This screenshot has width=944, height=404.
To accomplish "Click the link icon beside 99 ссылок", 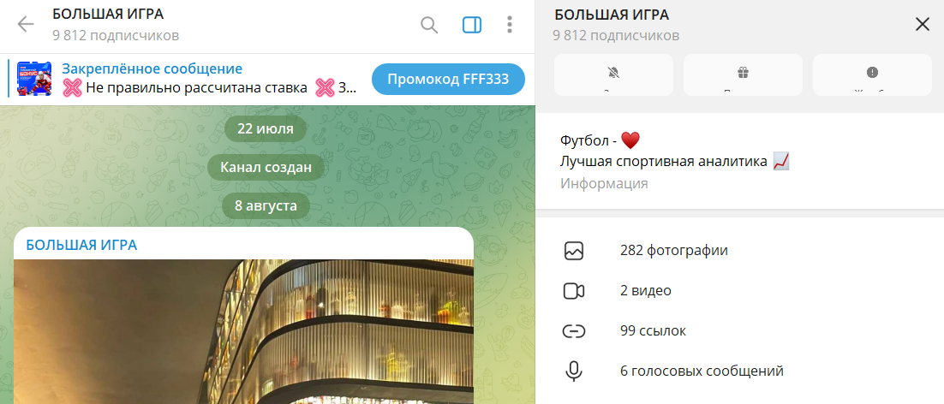I will [x=574, y=331].
